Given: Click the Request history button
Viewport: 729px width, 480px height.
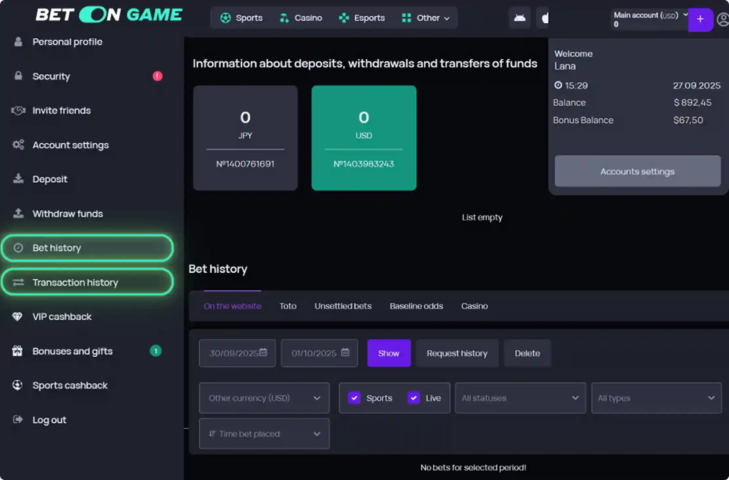Looking at the screenshot, I should click(x=457, y=353).
